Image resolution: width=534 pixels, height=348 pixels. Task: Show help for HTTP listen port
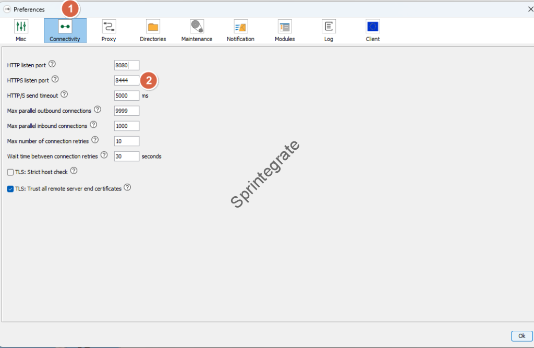coord(52,65)
